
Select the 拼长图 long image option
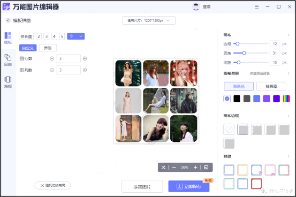click(26, 36)
